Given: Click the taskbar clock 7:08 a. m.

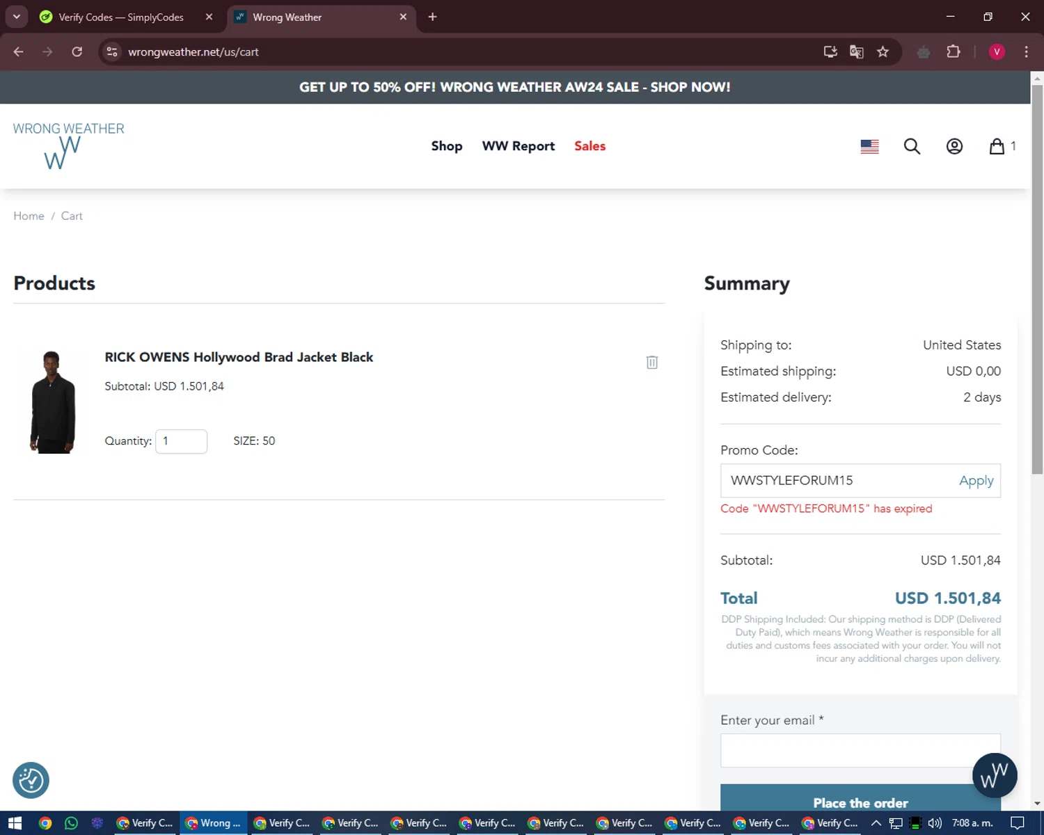Looking at the screenshot, I should tap(972, 823).
